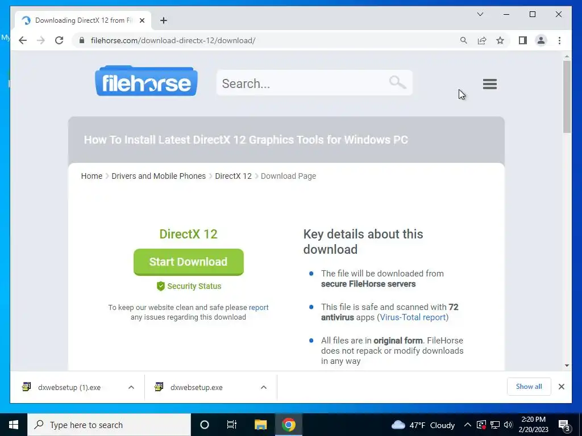Click the taskbar search box
582x436 pixels.
point(109,425)
